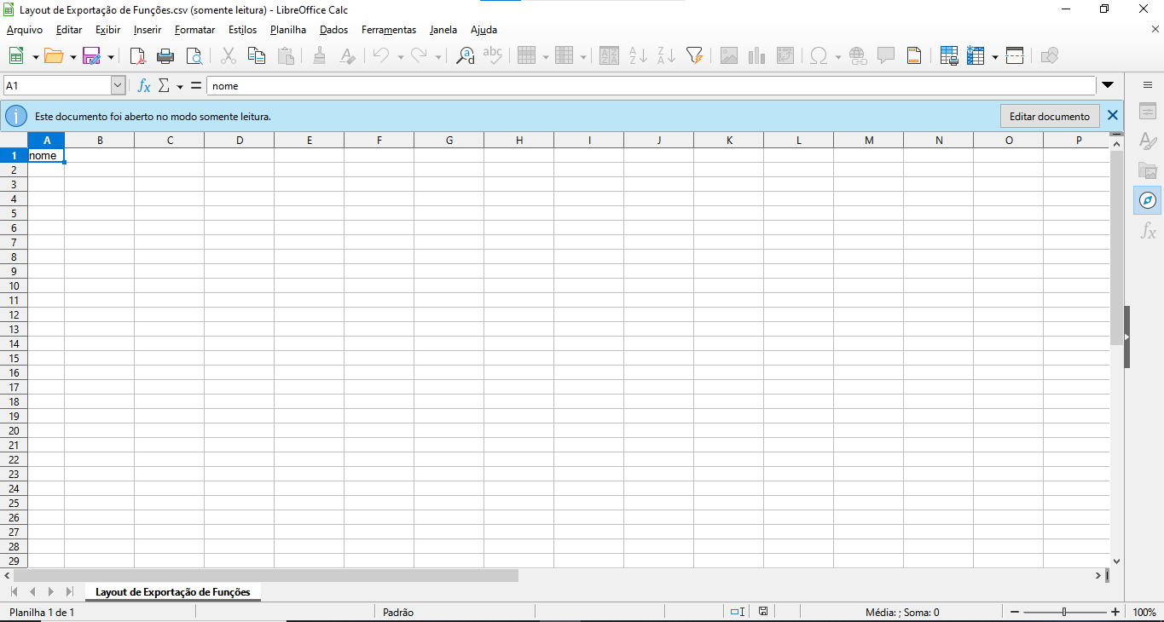Click Sort Descending Z-A icon
Screen dimensions: 1164x622
pyautogui.click(x=667, y=56)
